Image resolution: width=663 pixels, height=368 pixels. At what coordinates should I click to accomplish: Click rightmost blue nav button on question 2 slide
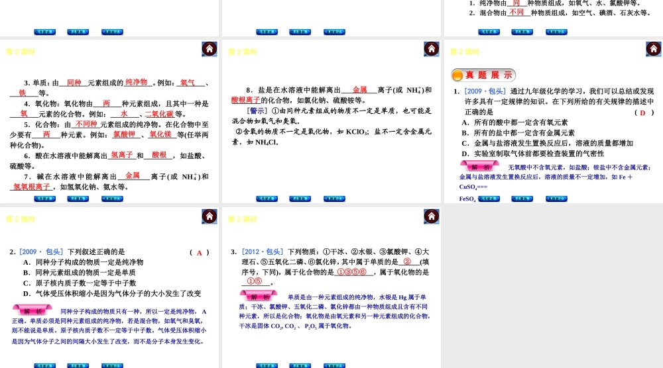point(113,365)
